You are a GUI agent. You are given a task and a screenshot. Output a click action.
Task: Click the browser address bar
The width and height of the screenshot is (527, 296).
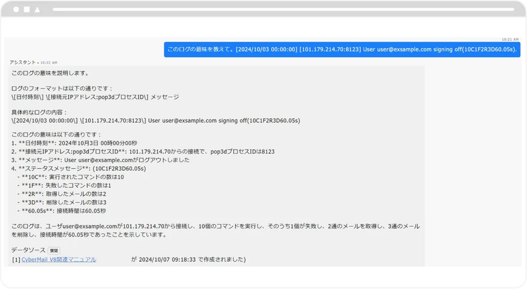284,9
